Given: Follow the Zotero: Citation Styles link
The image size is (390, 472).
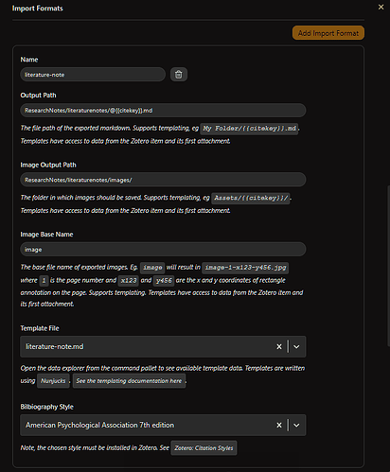Looking at the screenshot, I should point(204,447).
